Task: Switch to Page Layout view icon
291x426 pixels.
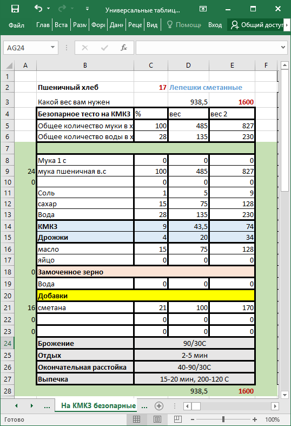Action: pos(157,419)
